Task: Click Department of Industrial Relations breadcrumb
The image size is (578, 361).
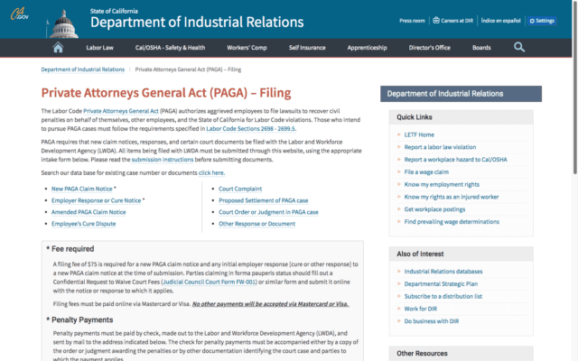Action: coord(82,69)
